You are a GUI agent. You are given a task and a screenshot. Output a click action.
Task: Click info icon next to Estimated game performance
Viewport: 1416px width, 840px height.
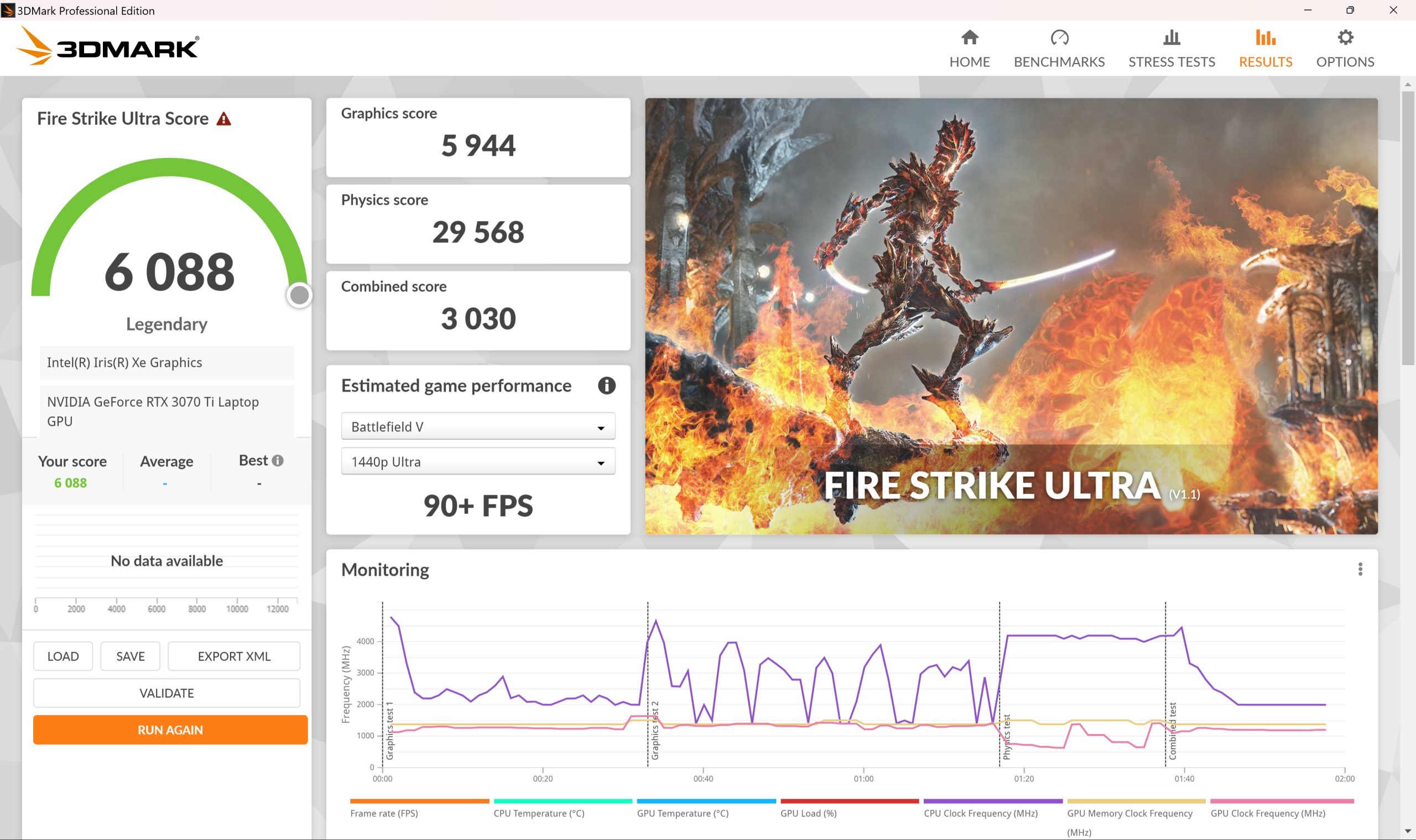[x=606, y=386]
